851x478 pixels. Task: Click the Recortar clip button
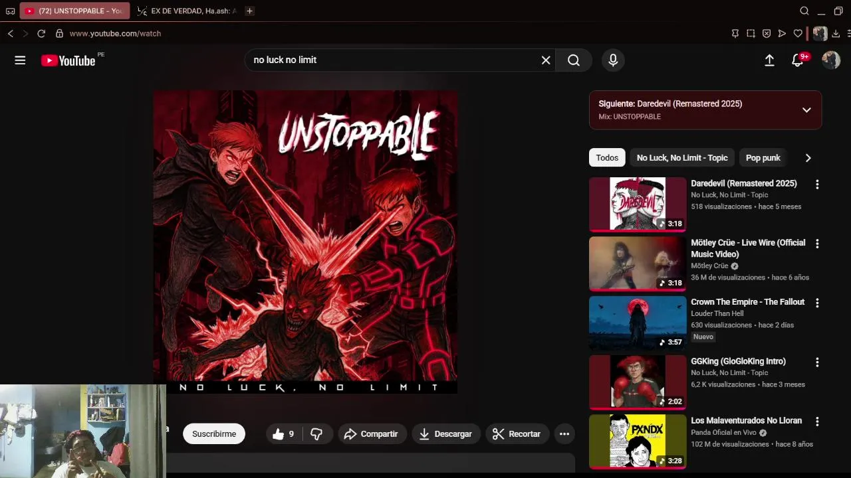click(517, 434)
